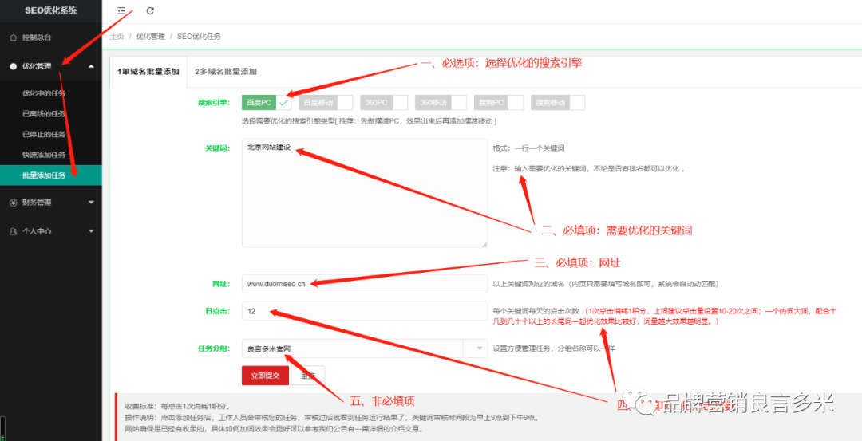Collapse the 优化管理 menu arrow
The width and height of the screenshot is (862, 441).
[x=91, y=66]
